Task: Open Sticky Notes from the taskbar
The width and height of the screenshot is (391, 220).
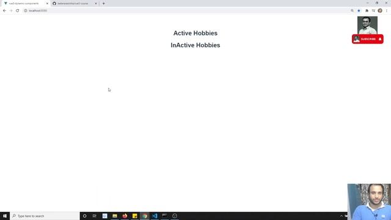Action: [134, 216]
